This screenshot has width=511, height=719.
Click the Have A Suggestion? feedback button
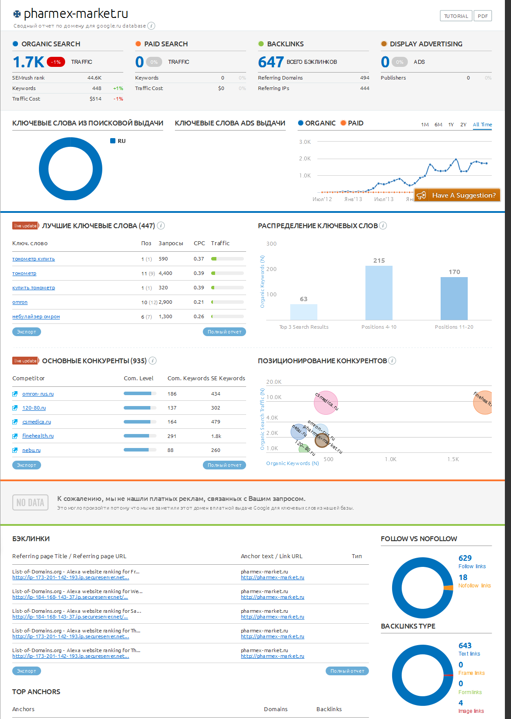[x=457, y=195]
